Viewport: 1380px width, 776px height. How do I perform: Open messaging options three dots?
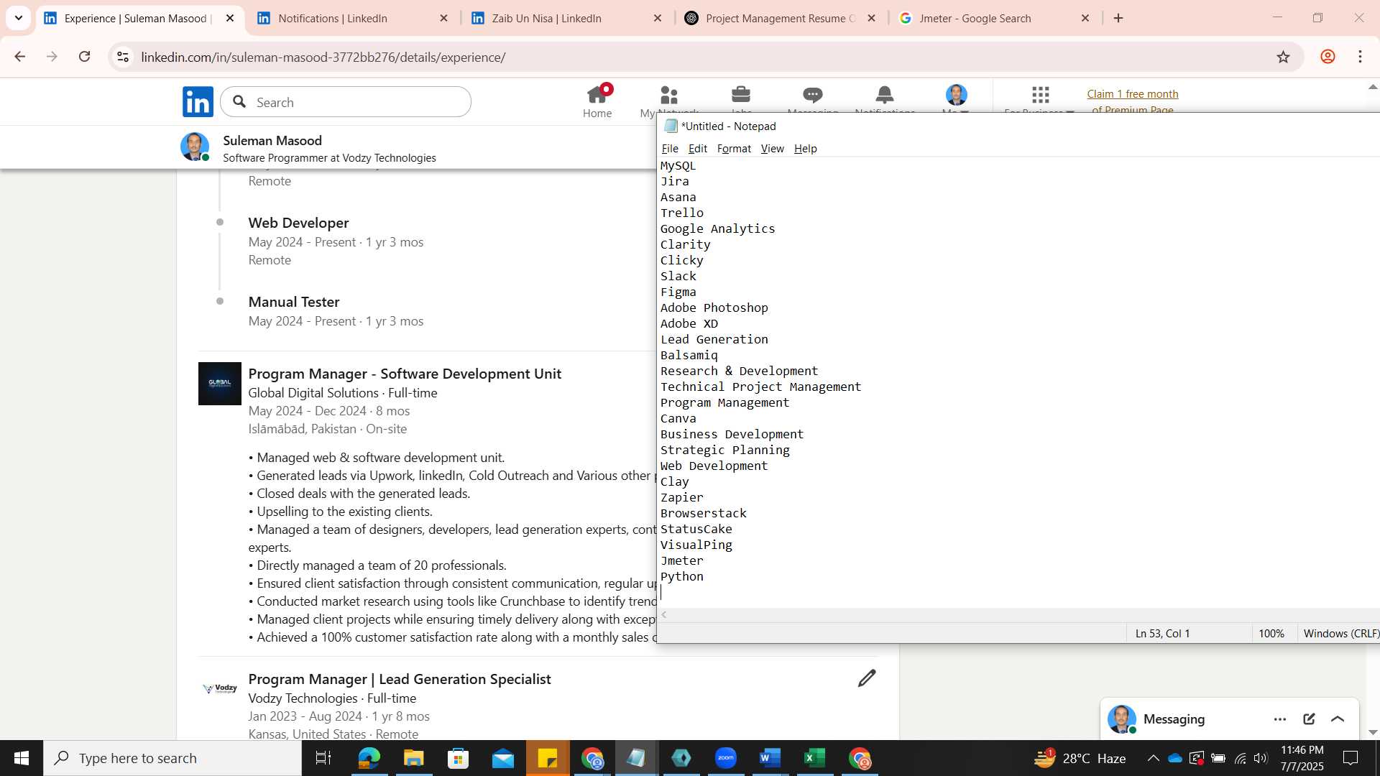tap(1280, 719)
